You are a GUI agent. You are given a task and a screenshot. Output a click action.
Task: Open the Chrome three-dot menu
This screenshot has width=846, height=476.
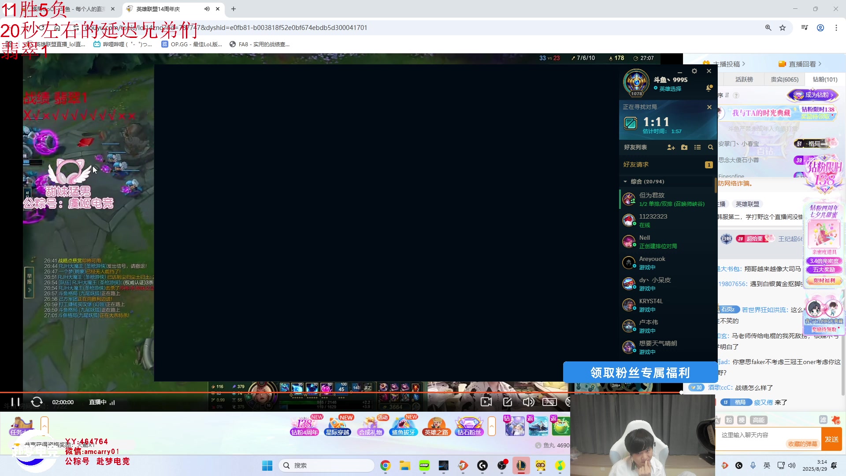(836, 28)
